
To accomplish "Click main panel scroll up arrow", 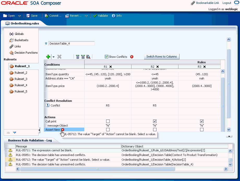I will point(229,40).
